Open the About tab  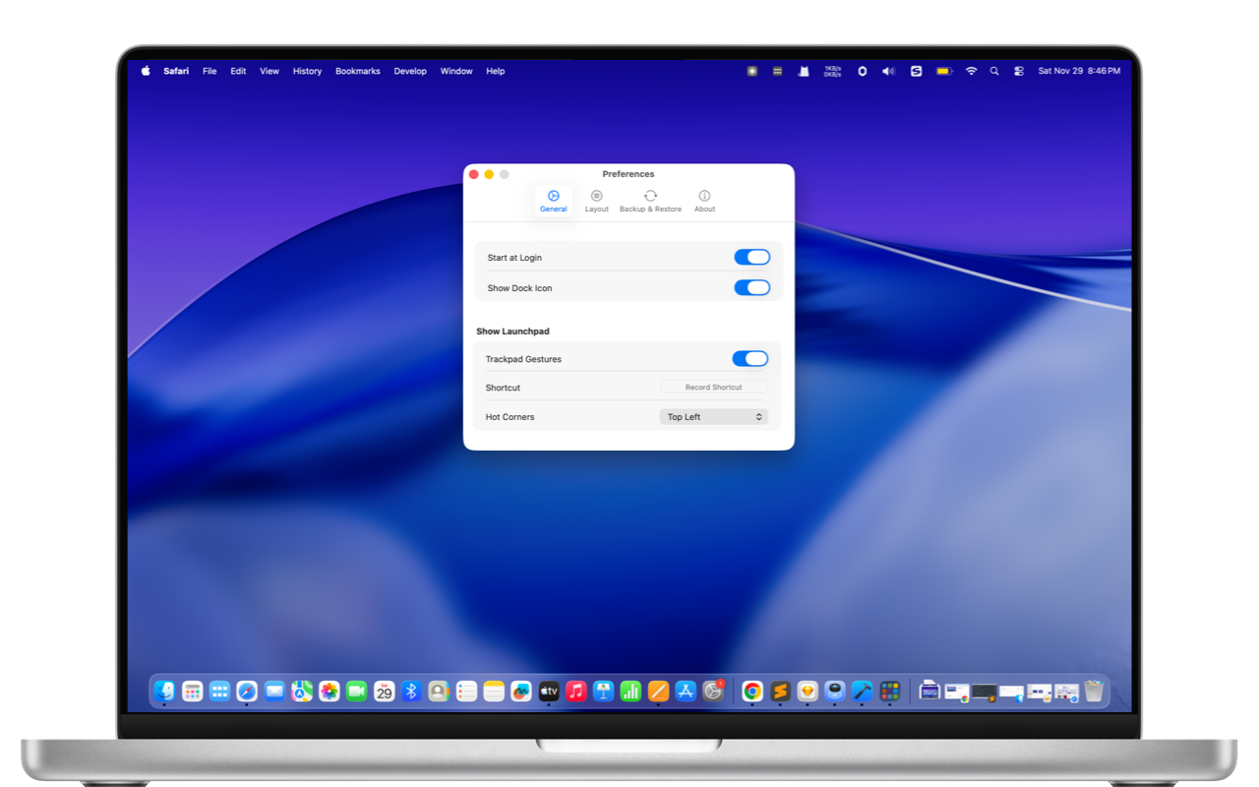click(x=704, y=201)
